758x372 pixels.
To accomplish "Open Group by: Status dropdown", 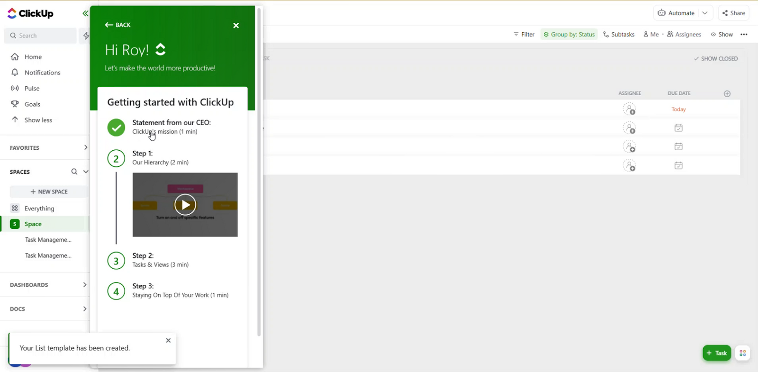I will click(x=569, y=35).
